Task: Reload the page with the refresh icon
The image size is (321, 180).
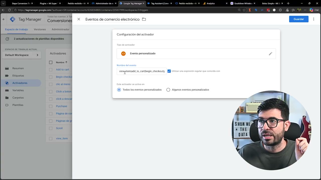Action: pos(9,10)
